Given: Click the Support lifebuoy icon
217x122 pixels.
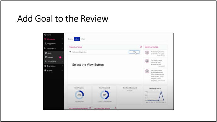Looking at the screenshot, I should click(45, 70).
